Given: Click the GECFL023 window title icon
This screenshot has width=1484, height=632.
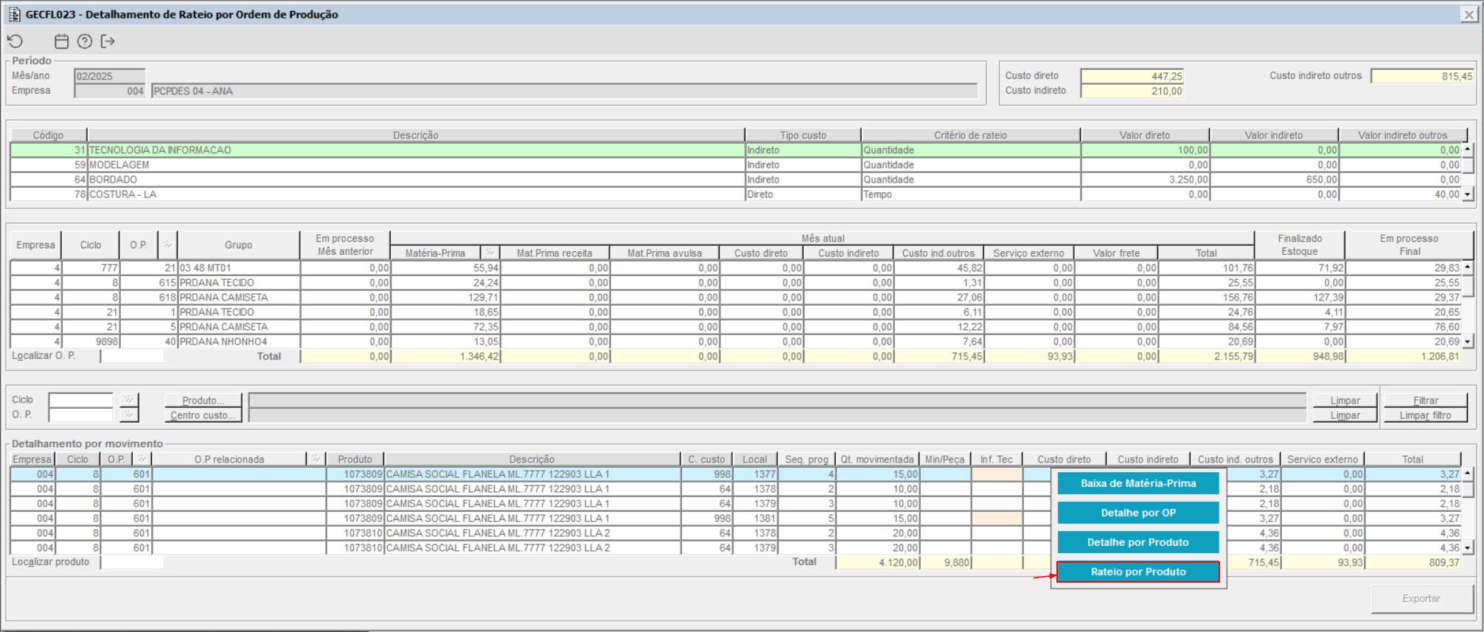Looking at the screenshot, I should point(14,14).
